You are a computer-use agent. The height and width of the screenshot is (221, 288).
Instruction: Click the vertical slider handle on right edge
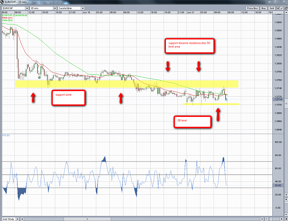[x=286, y=104]
